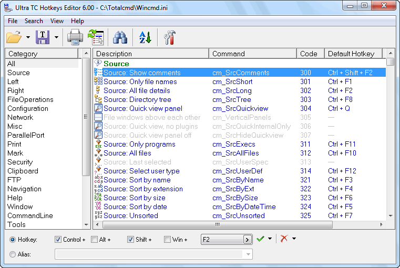
Task: Click icon beside Source: Directory tree
Action: pos(98,99)
